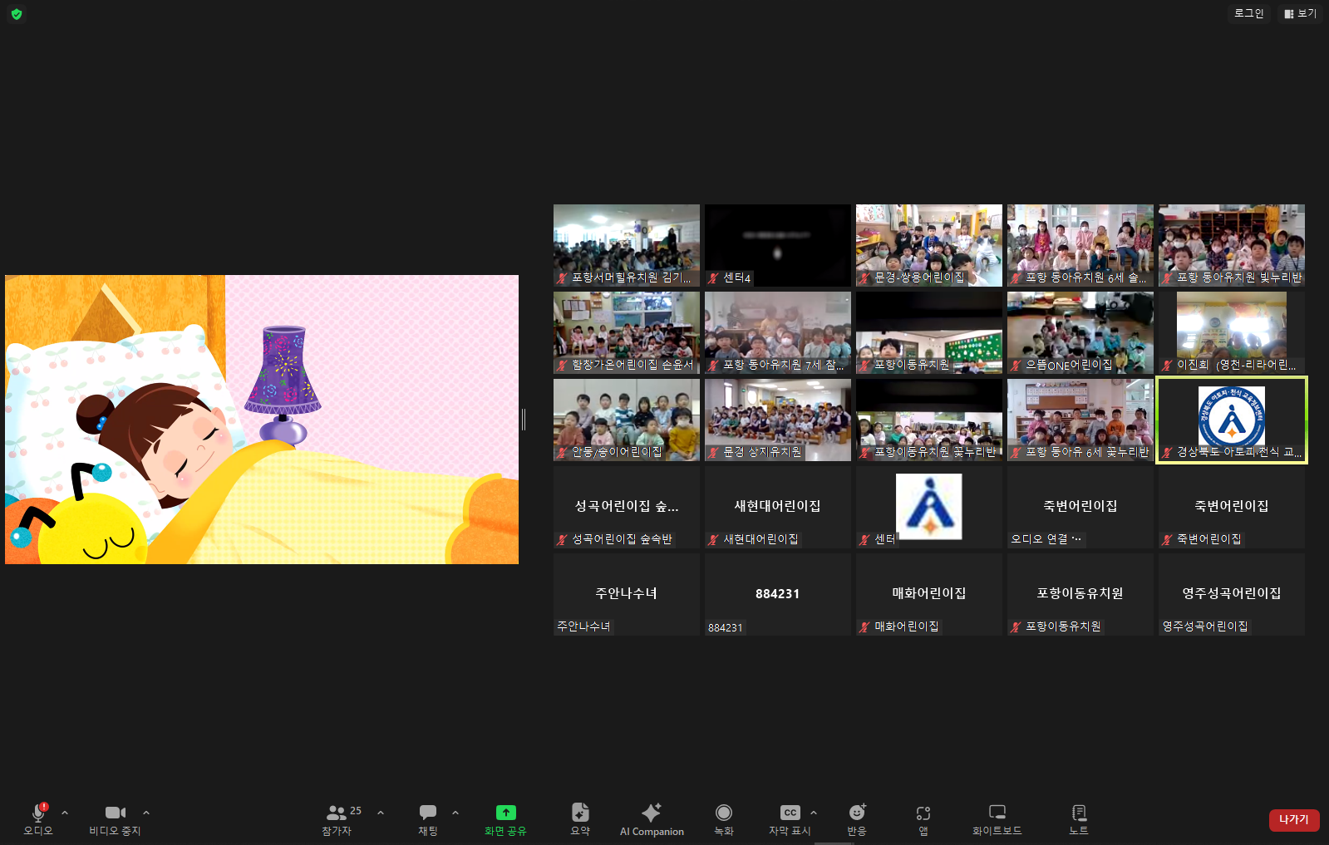The height and width of the screenshot is (845, 1329).
Task: Click the 오디오 연결 status text
Action: tap(1046, 539)
